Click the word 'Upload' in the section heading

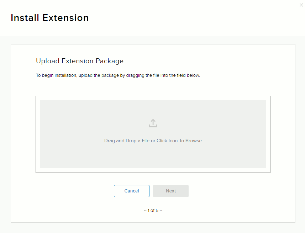(x=48, y=61)
